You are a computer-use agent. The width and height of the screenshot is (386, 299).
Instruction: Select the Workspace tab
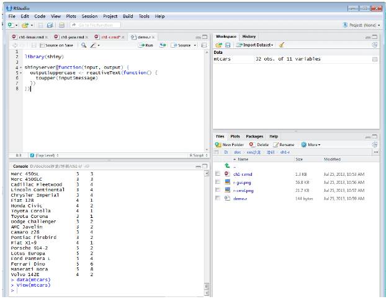[226, 37]
